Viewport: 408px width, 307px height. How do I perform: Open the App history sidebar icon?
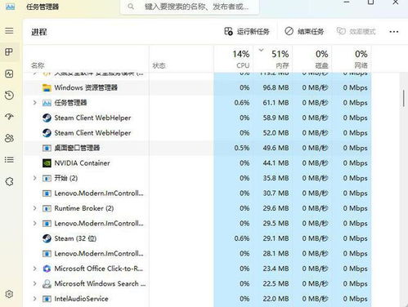(9, 95)
